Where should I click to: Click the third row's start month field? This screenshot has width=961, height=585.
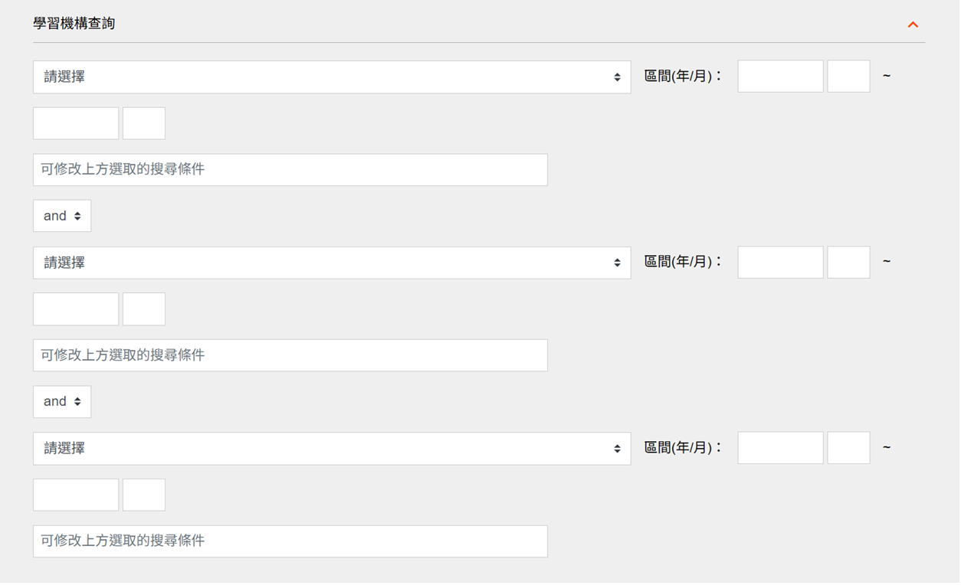pos(848,448)
